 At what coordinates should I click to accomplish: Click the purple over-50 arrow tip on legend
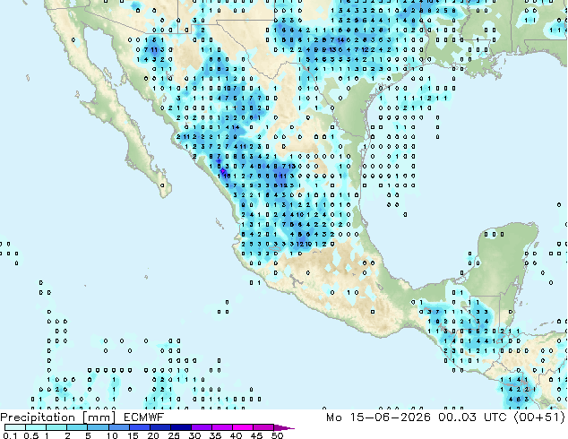pyautogui.click(x=284, y=427)
